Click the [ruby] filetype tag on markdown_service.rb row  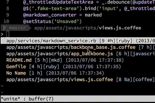(124, 41)
